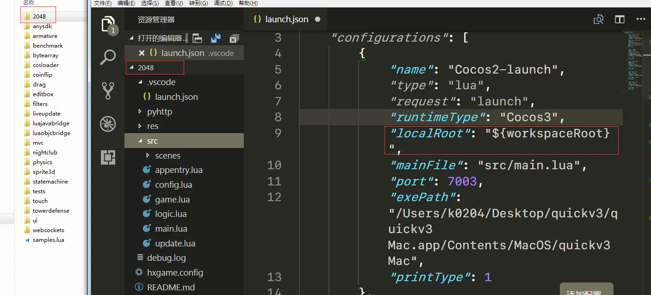This screenshot has height=295, width=651.
Task: Click the websockets folder icon in file list
Action: (27, 230)
